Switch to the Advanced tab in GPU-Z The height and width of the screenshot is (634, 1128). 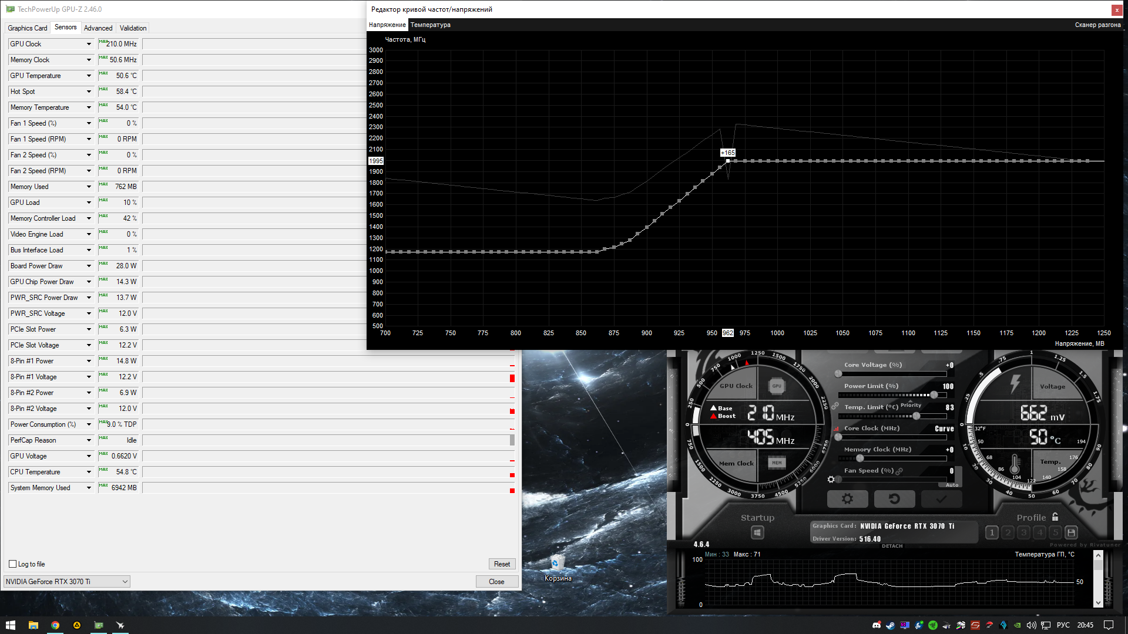pos(98,28)
